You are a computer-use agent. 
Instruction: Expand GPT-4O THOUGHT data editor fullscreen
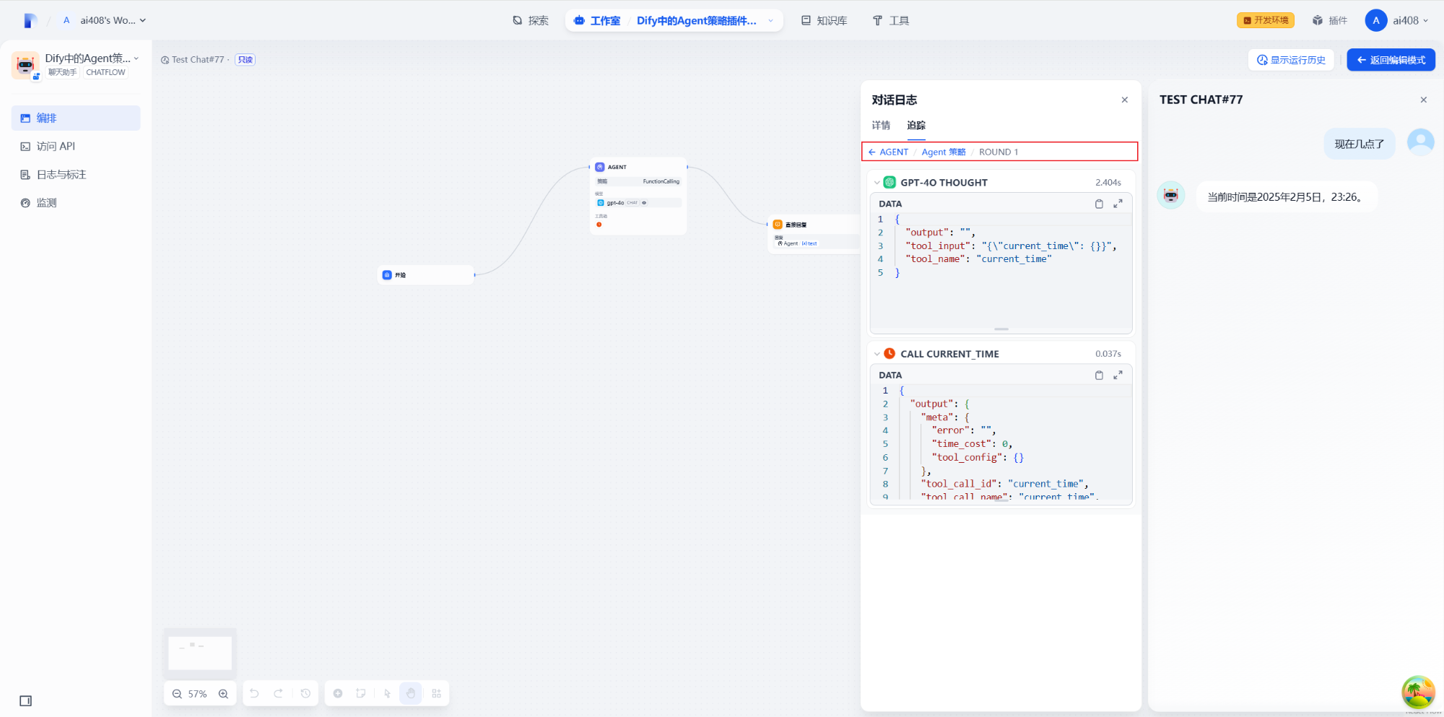pyautogui.click(x=1118, y=204)
